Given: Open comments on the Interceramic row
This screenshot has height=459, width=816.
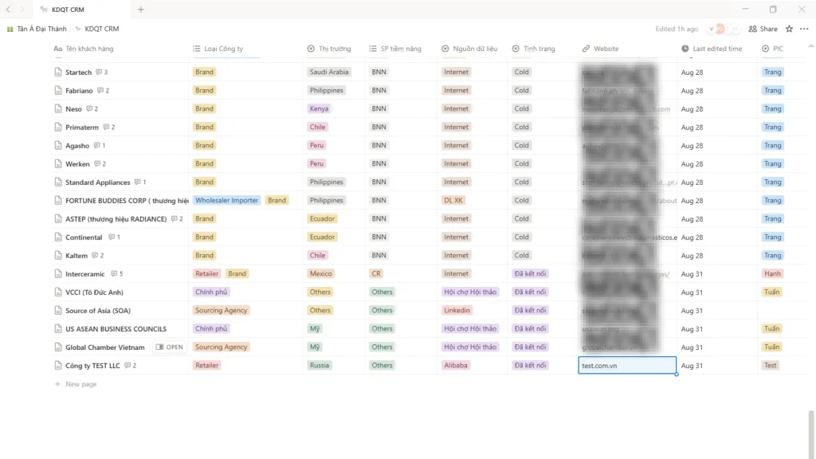Looking at the screenshot, I should coord(116,273).
